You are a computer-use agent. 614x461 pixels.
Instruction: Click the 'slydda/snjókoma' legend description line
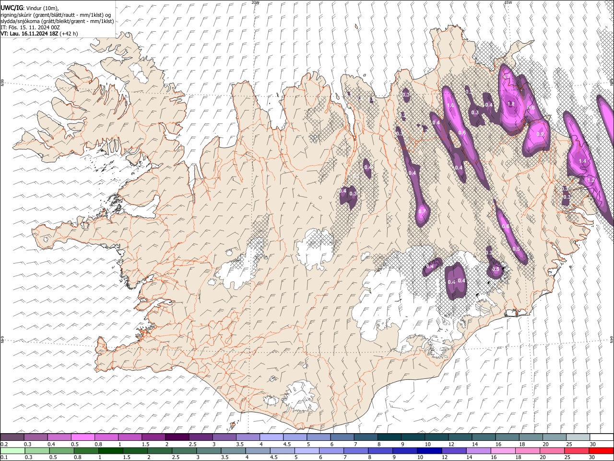pyautogui.click(x=57, y=21)
